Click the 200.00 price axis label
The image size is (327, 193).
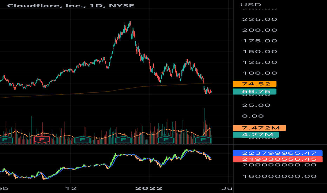[x=260, y=30]
